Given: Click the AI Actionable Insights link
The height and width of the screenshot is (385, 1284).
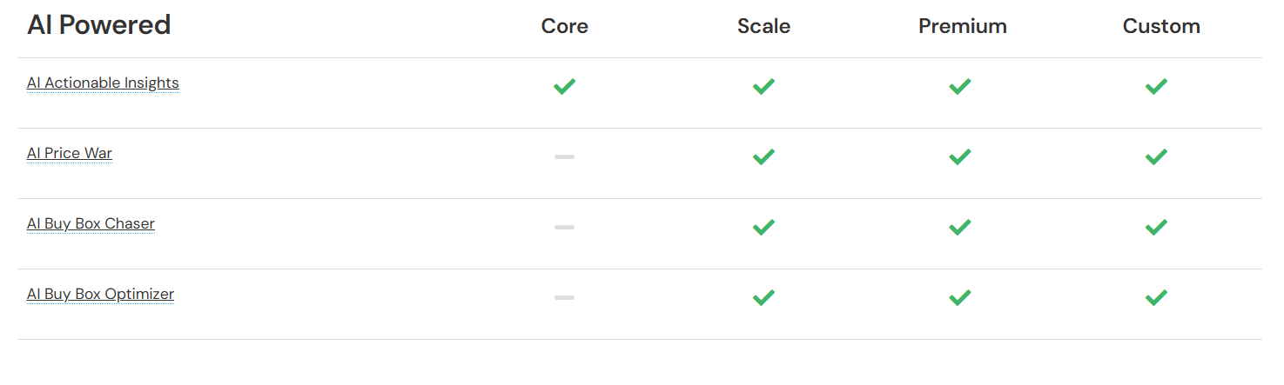Looking at the screenshot, I should 103,83.
